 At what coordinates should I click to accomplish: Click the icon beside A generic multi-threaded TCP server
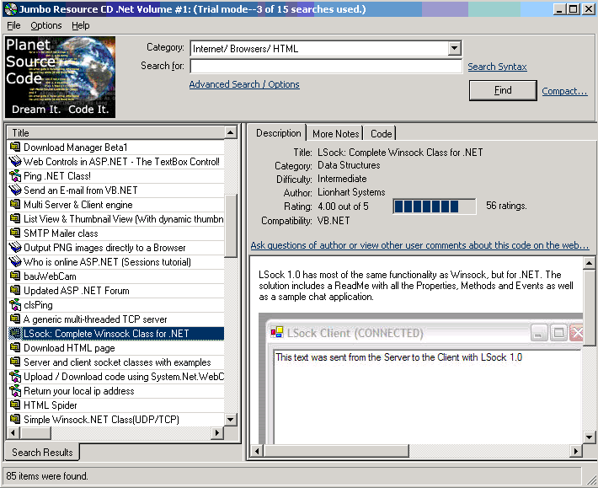tap(15, 319)
